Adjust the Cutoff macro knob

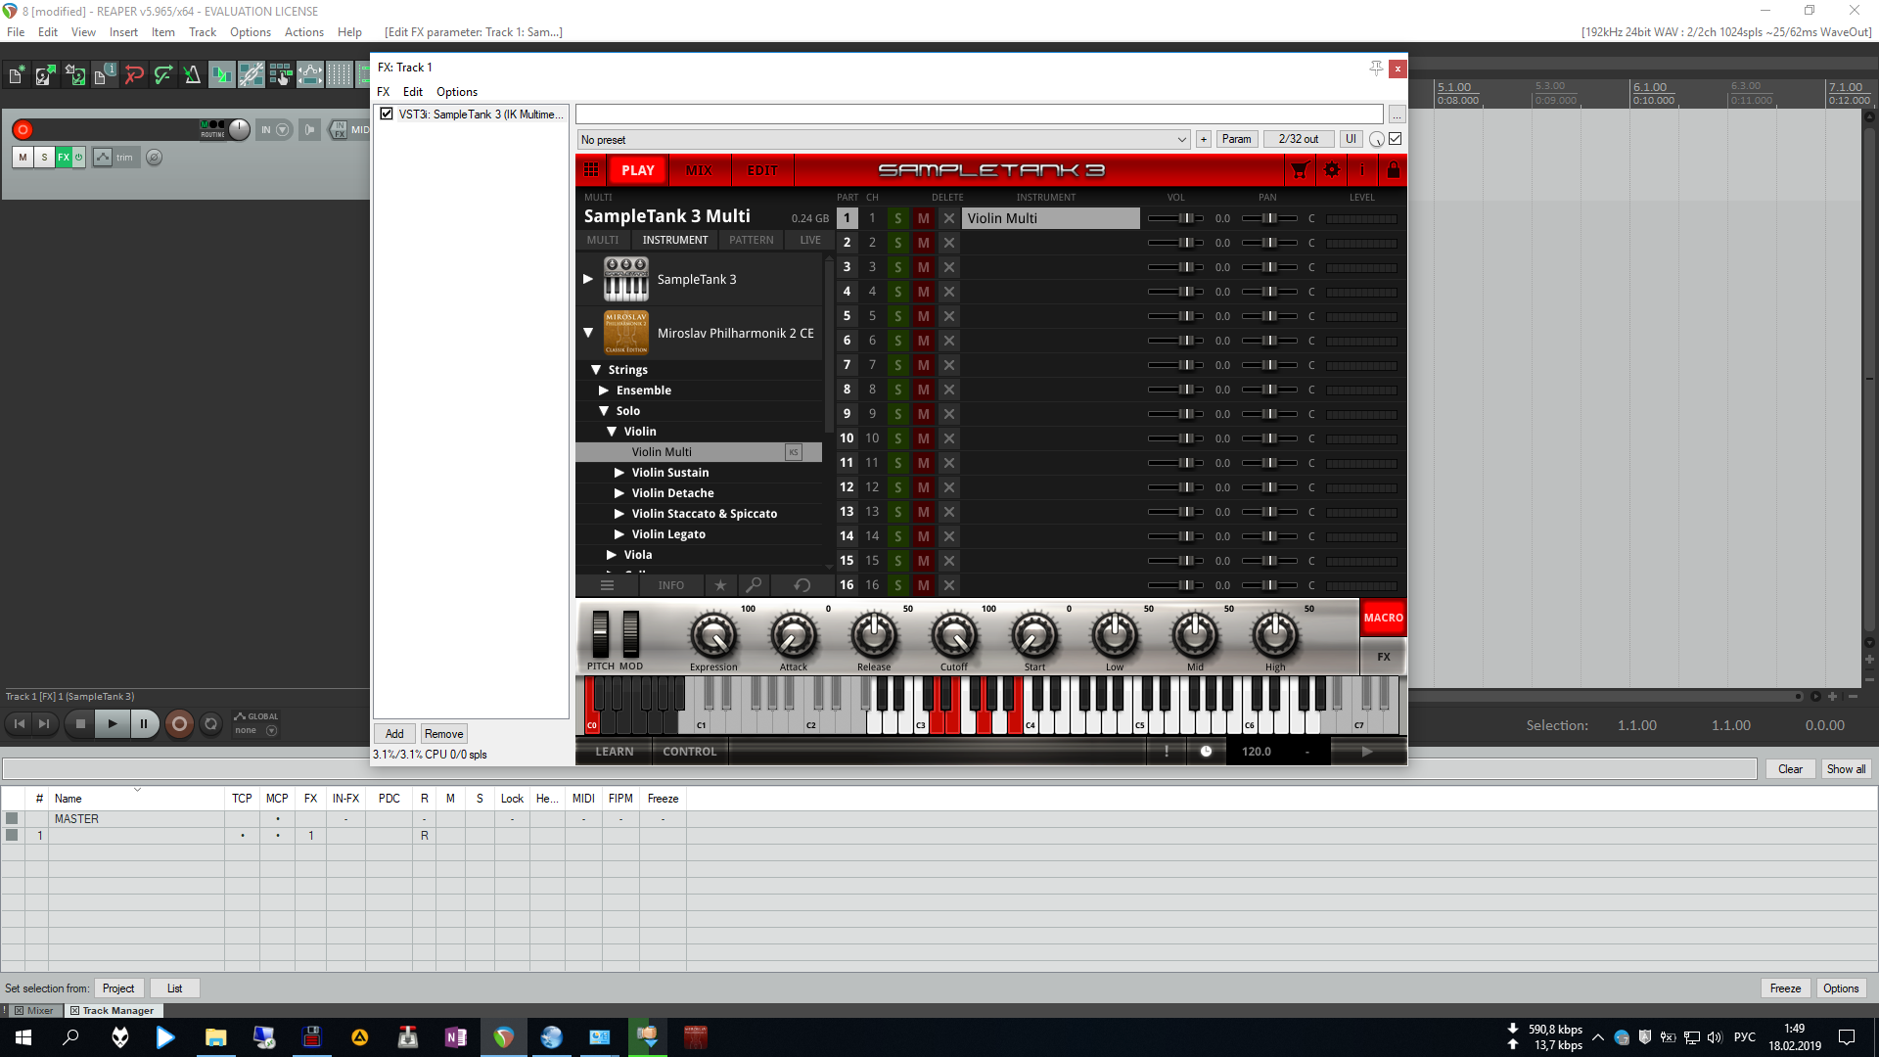click(953, 636)
